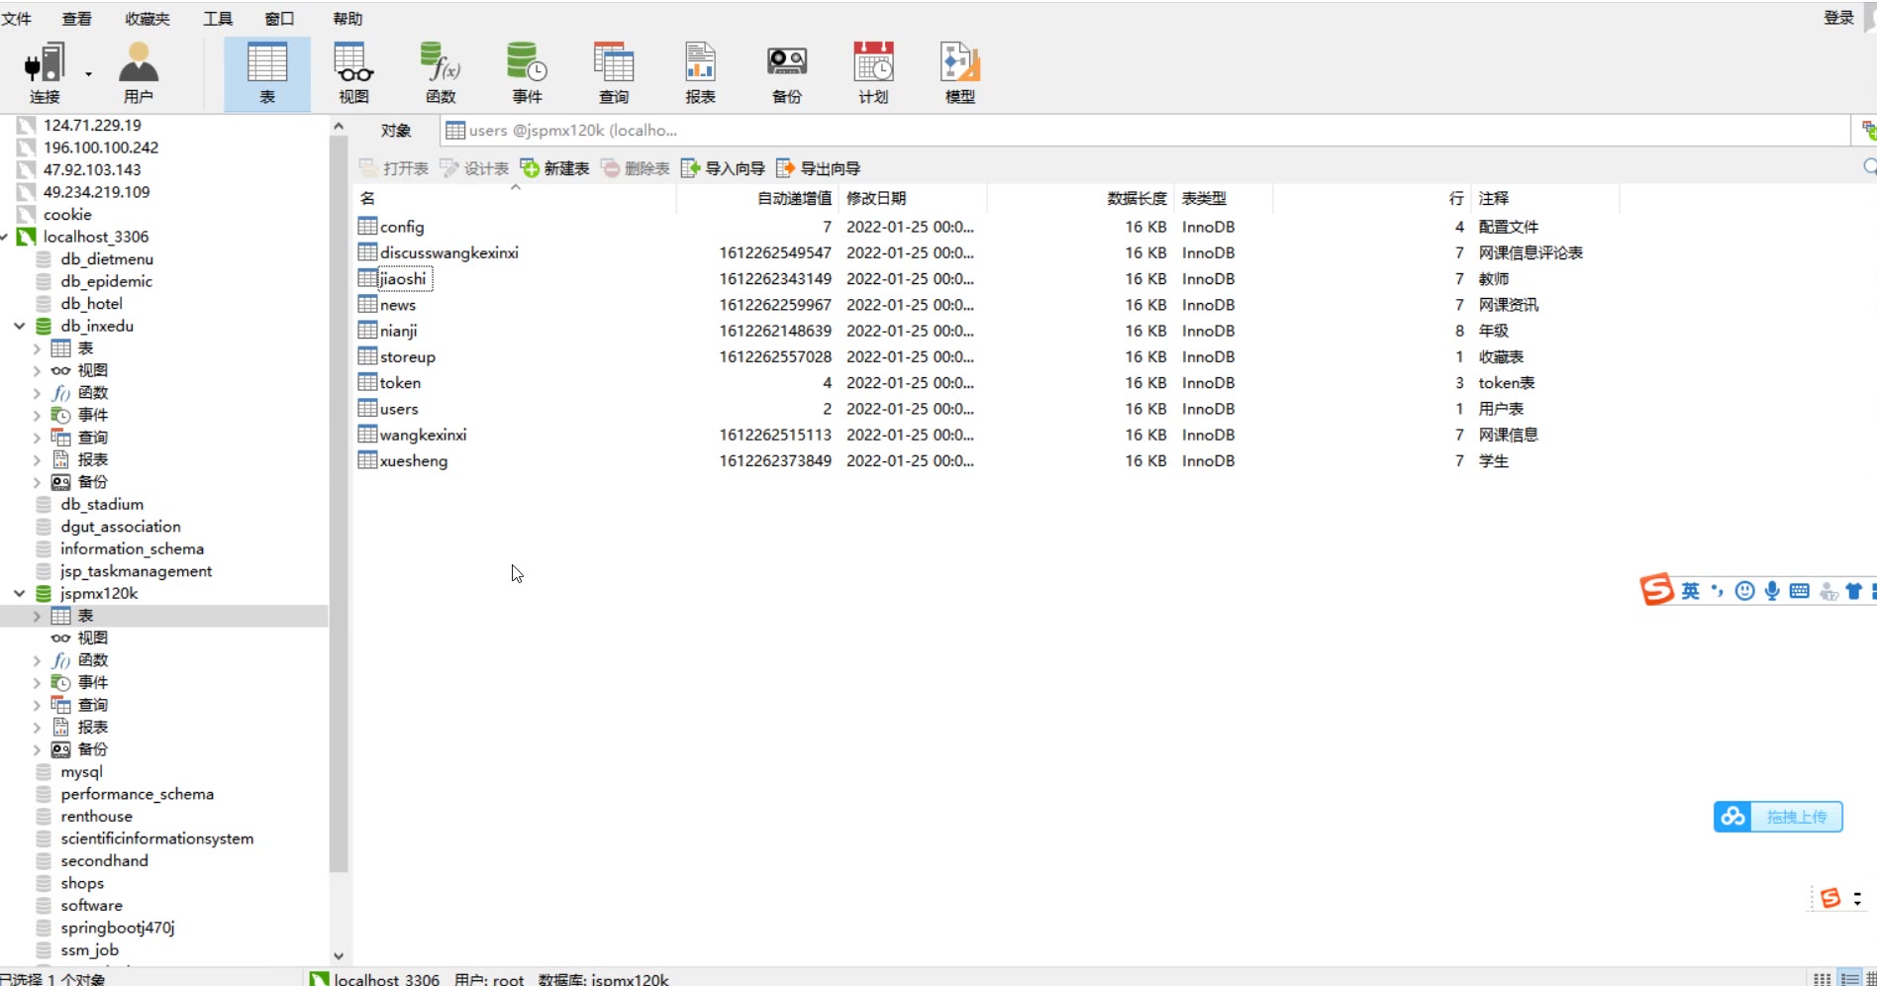
Task: Click Design Table button
Action: point(474,168)
